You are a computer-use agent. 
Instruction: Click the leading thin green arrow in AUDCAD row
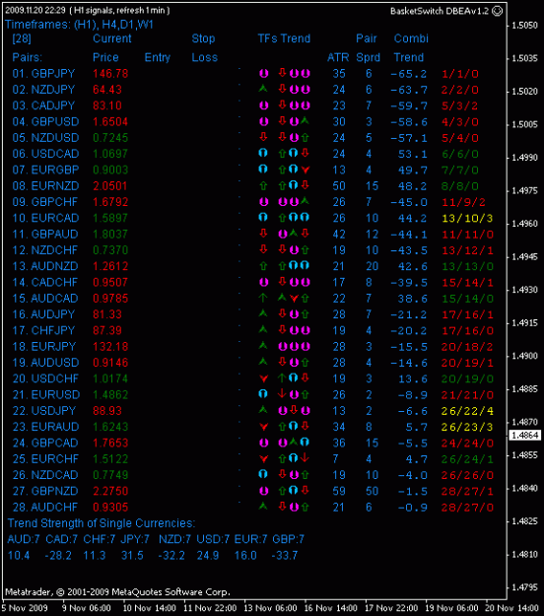(x=263, y=298)
